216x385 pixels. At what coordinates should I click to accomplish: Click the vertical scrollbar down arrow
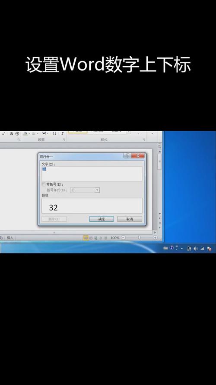[x=160, y=214]
